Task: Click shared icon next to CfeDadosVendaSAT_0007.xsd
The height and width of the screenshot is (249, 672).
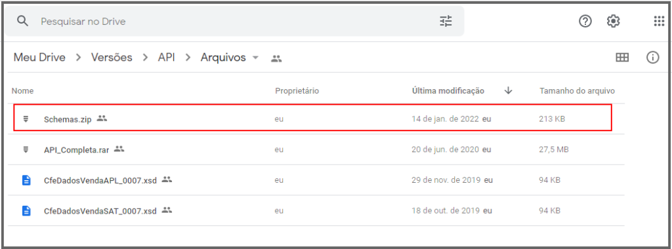Action: 167,210
